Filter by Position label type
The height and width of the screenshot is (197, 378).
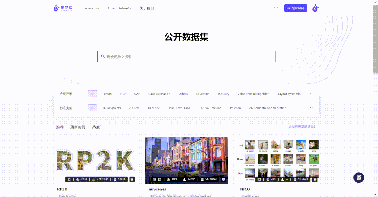(x=235, y=108)
